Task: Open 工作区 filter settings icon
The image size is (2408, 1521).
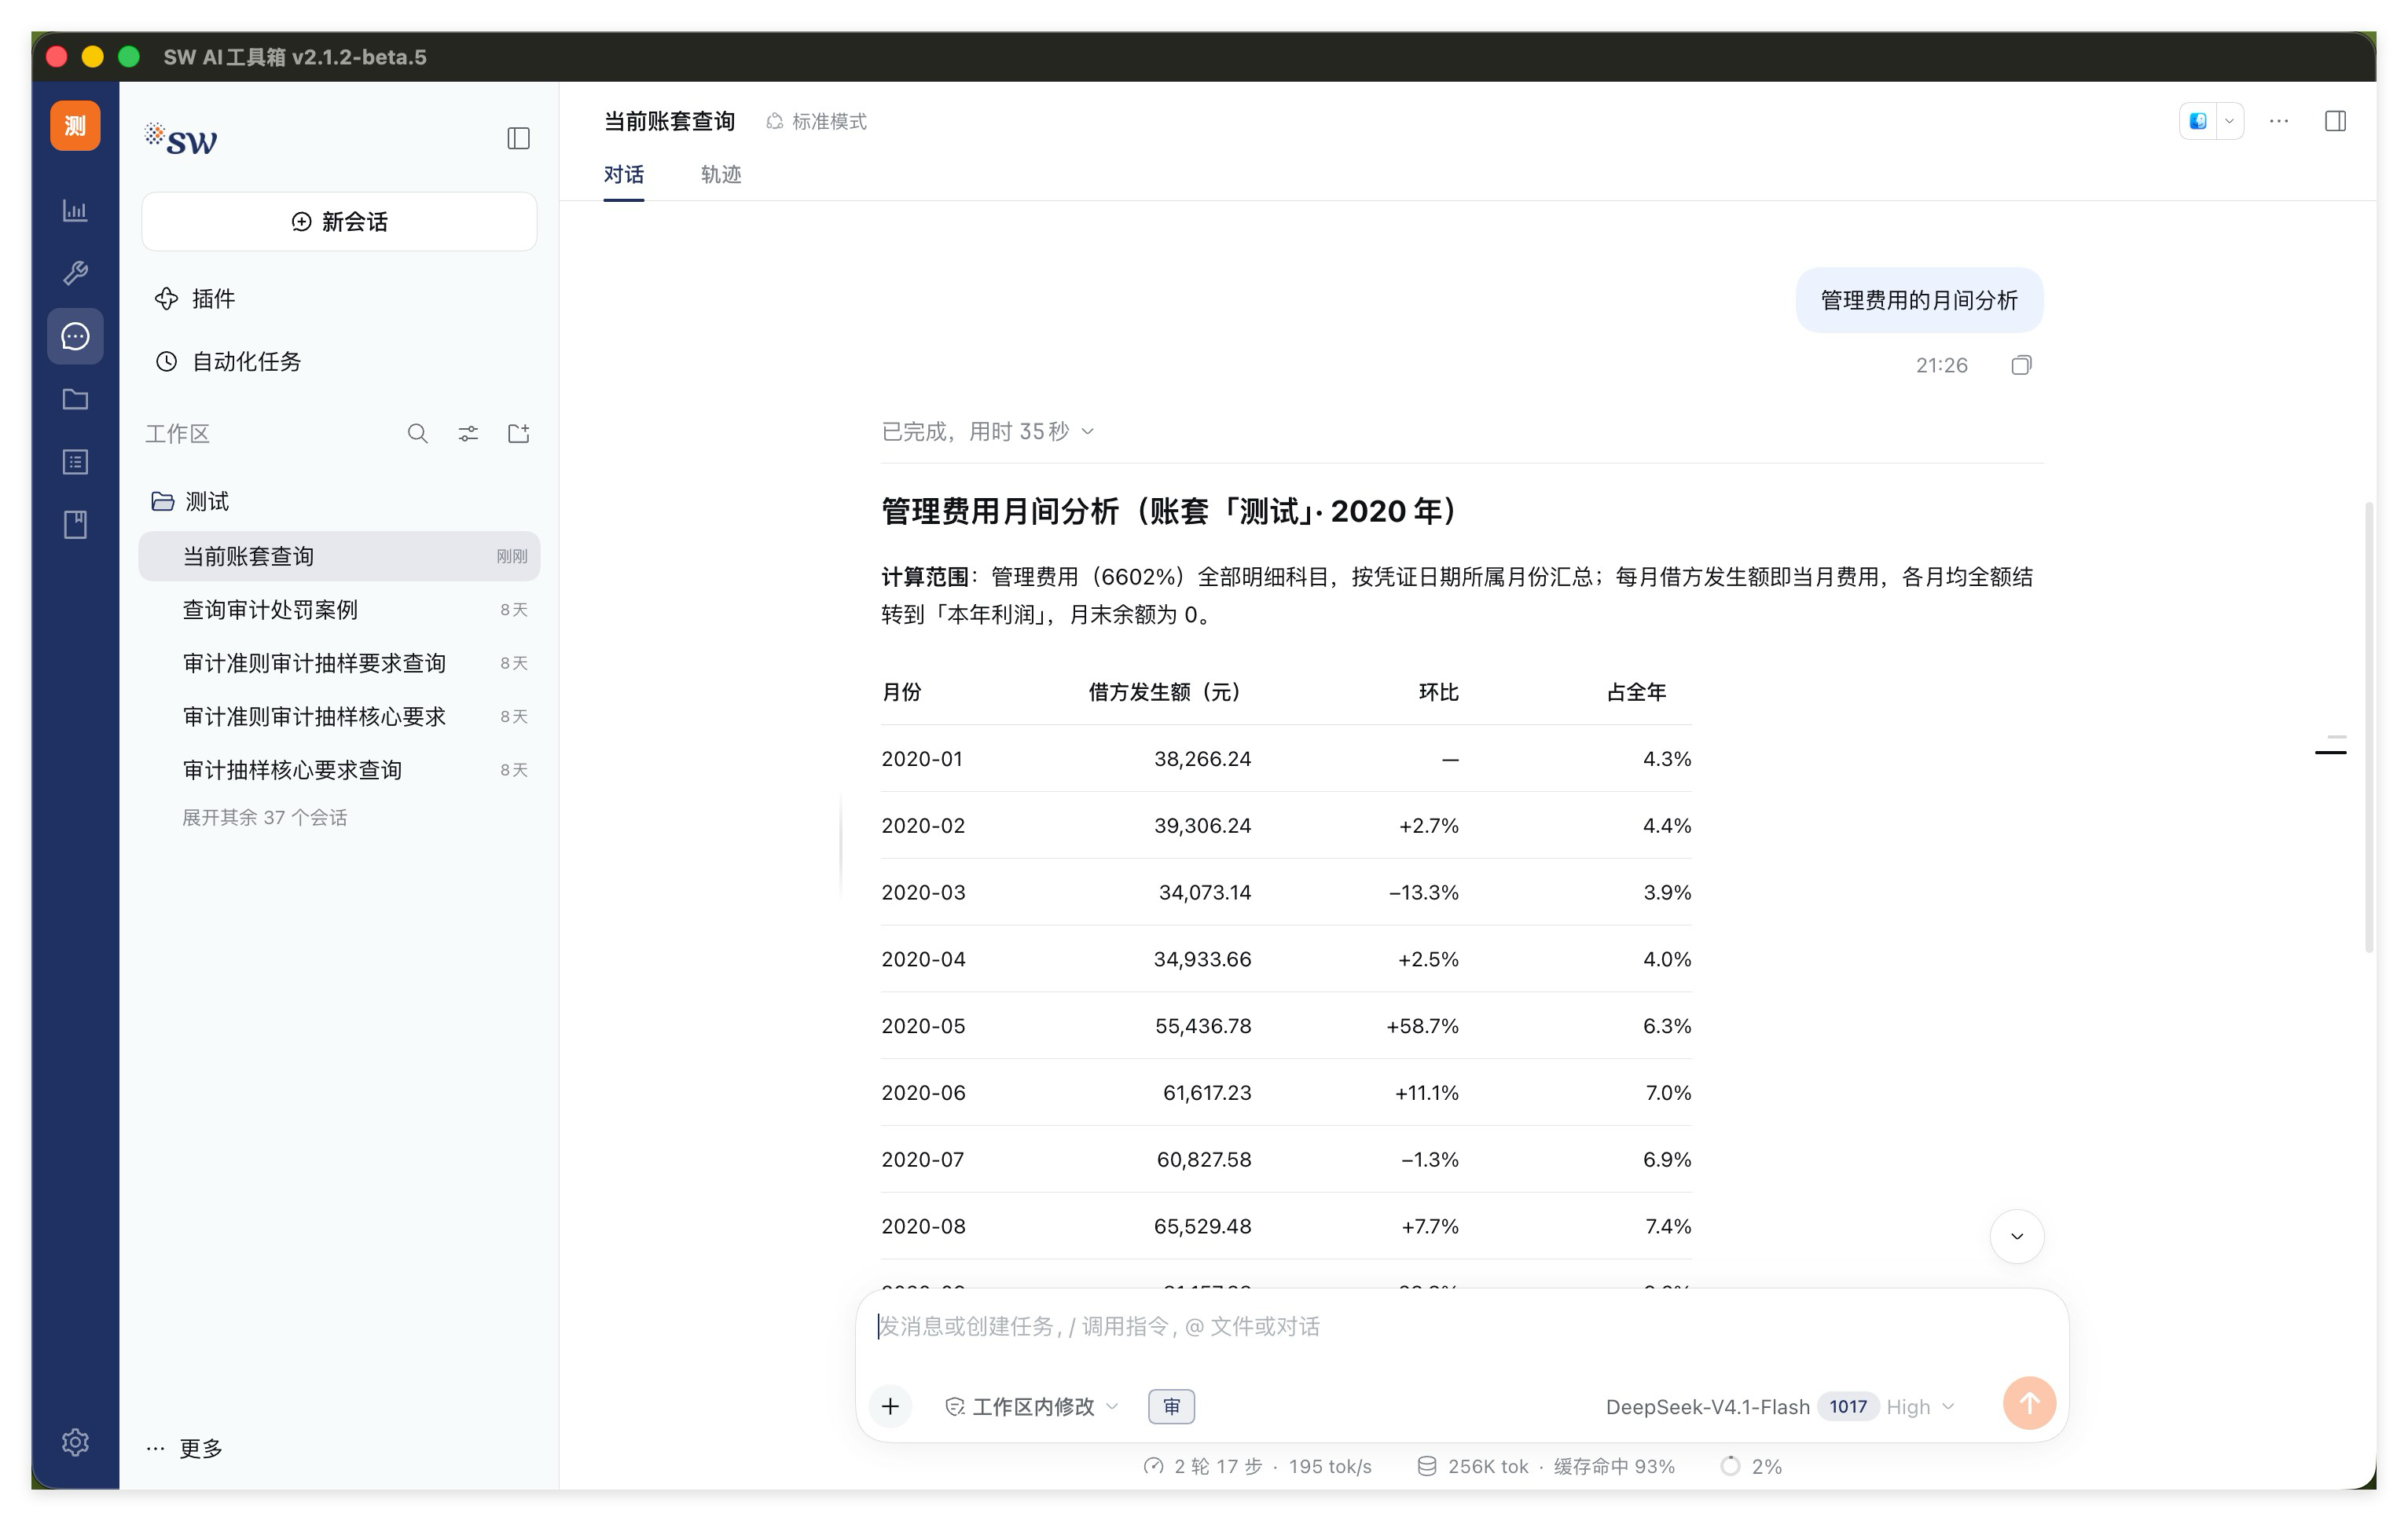Action: click(468, 433)
